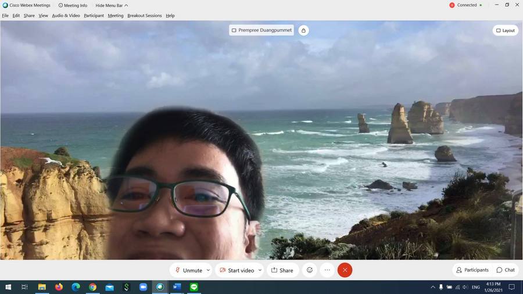
Task: Click the lock icon beside participant name
Action: [303, 30]
